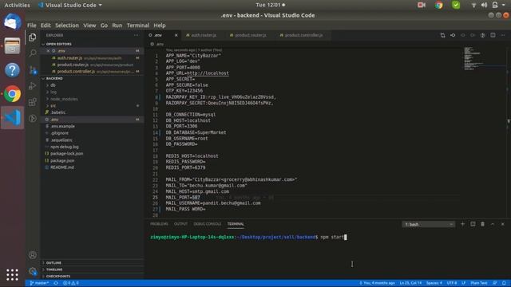Image resolution: width=511 pixels, height=287 pixels.
Task: Open Chrome from the Ubuntu dock
Action: pos(12,94)
